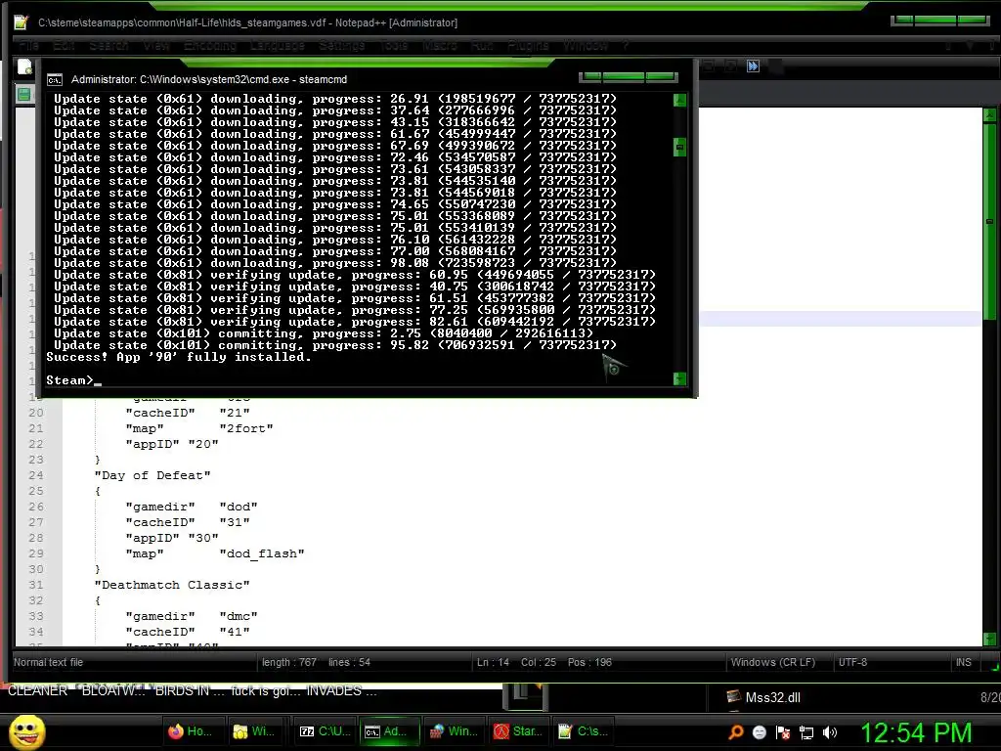Click the cmd window scrollbar thumb

tap(680, 147)
